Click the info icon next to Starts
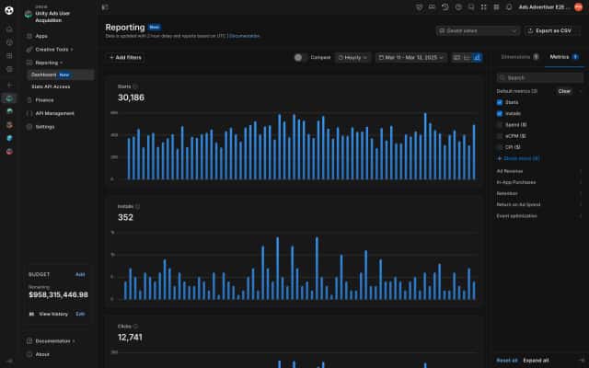 coord(135,86)
